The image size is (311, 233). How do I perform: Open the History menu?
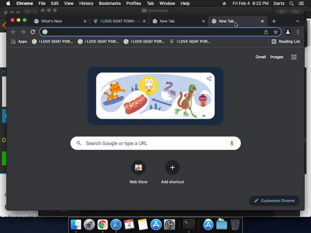pyautogui.click(x=86, y=3)
